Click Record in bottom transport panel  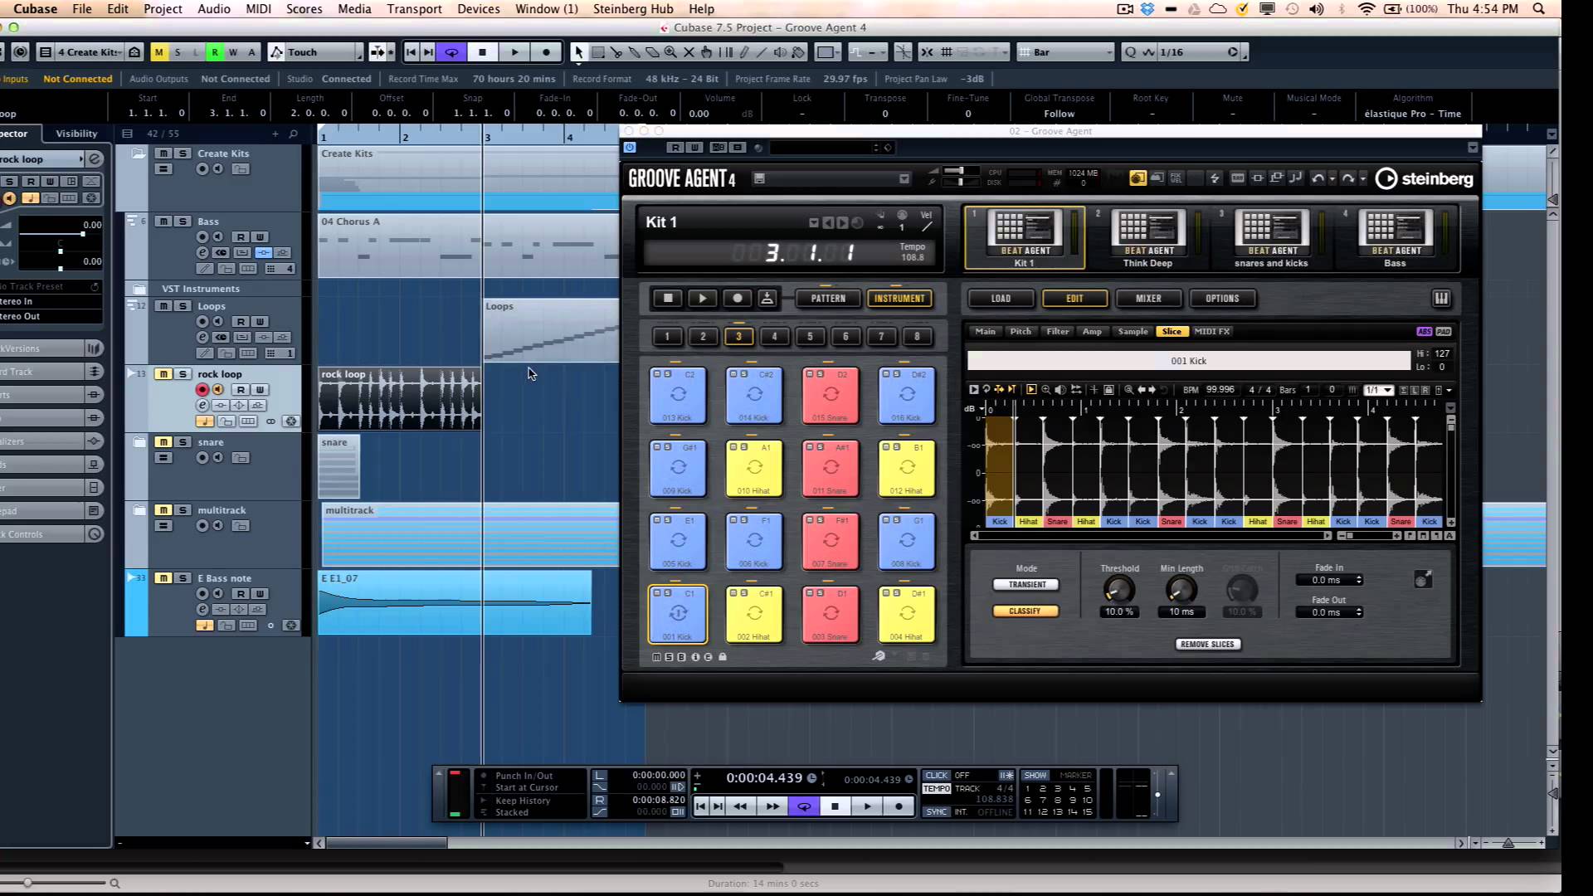pos(899,806)
